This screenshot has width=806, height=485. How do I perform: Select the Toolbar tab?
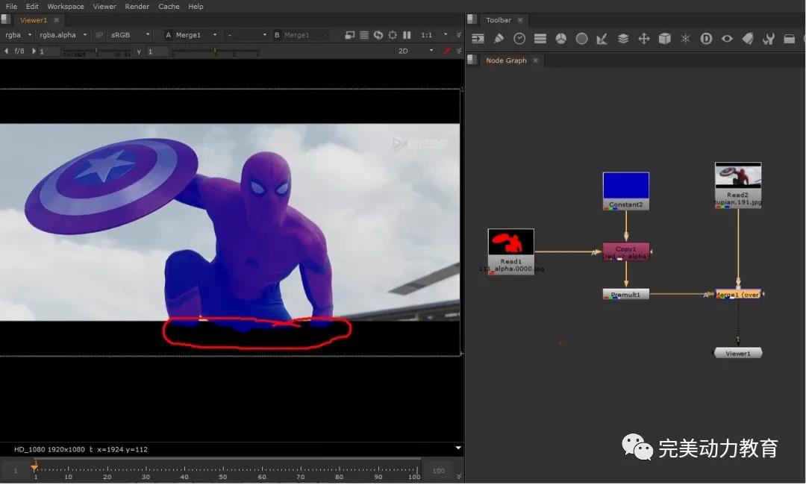point(499,20)
